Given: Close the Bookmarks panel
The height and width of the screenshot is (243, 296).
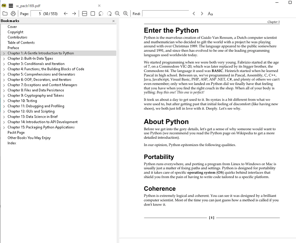Looking at the screenshot, I should coord(114,21).
